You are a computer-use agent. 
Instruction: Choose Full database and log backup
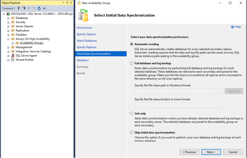(x=131, y=63)
